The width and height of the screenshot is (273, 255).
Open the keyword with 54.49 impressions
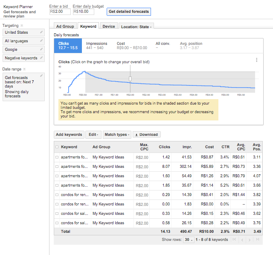74,176
